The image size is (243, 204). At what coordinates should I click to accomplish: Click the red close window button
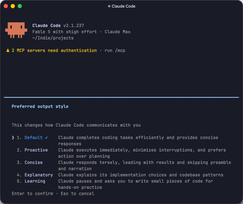(6, 6)
